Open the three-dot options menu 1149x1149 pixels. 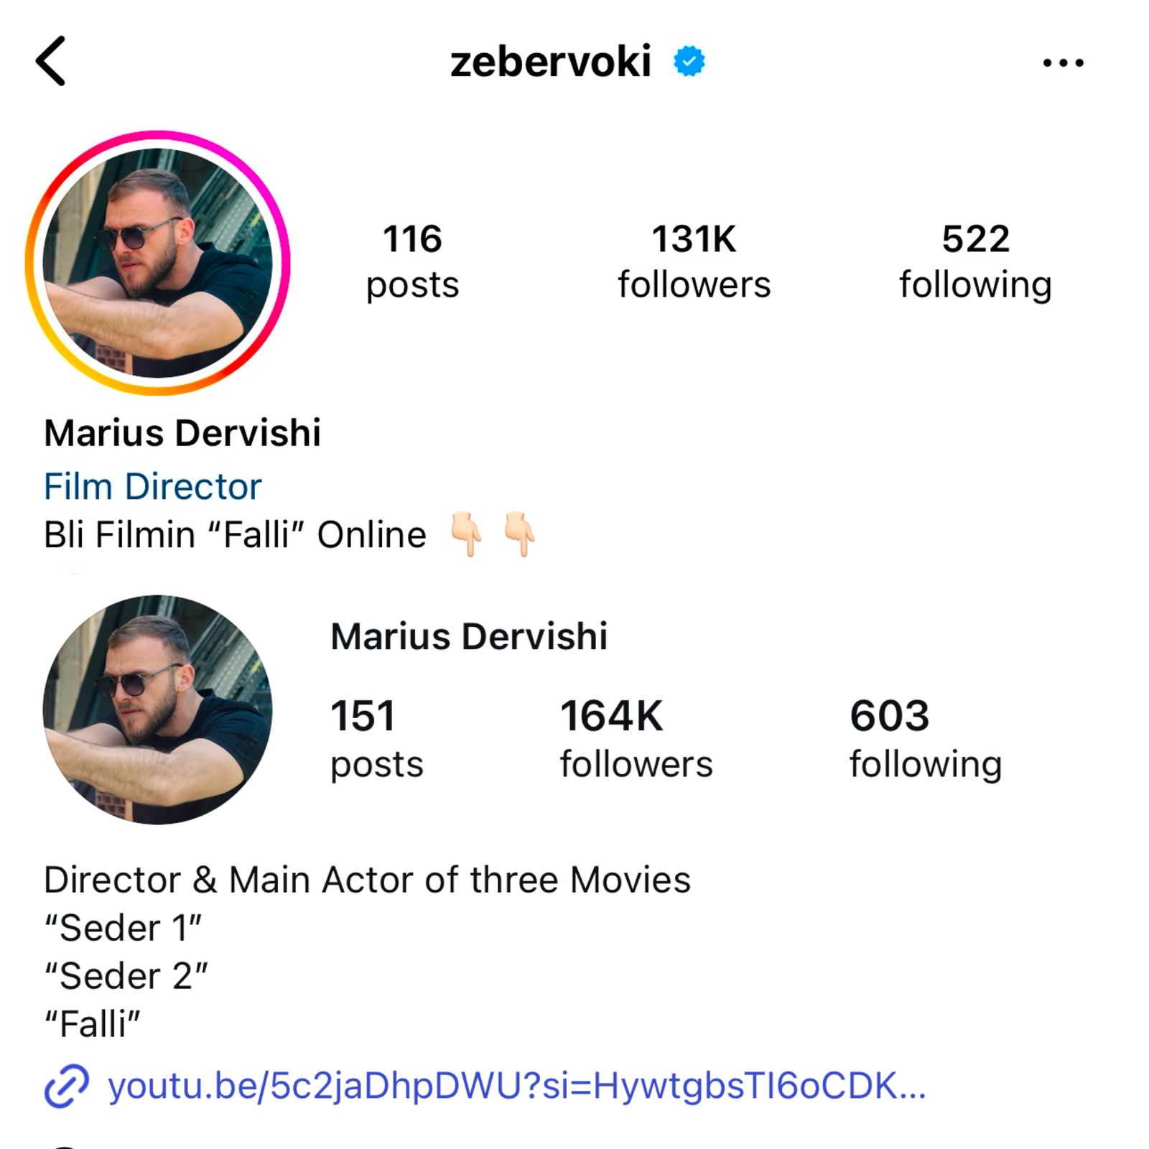click(x=1063, y=62)
